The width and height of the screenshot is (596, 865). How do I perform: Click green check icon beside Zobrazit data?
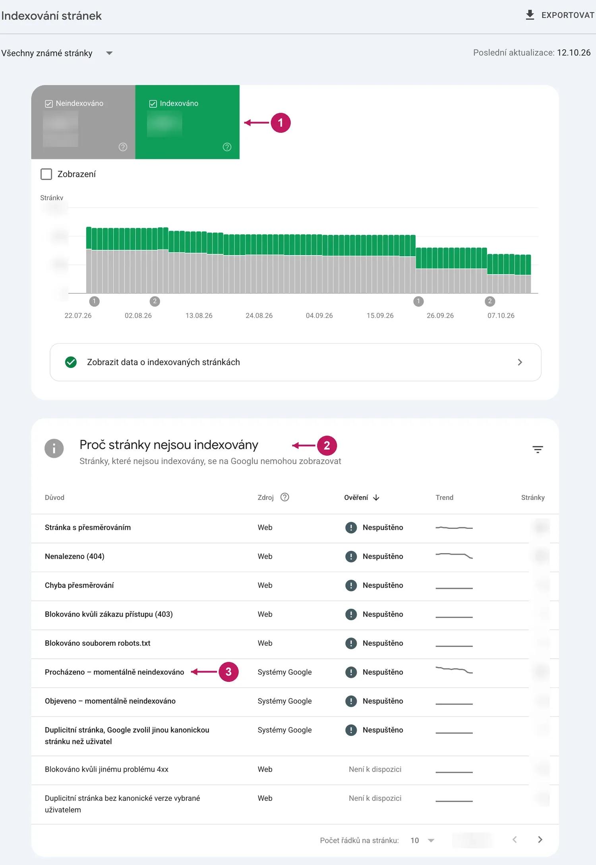[x=71, y=362]
